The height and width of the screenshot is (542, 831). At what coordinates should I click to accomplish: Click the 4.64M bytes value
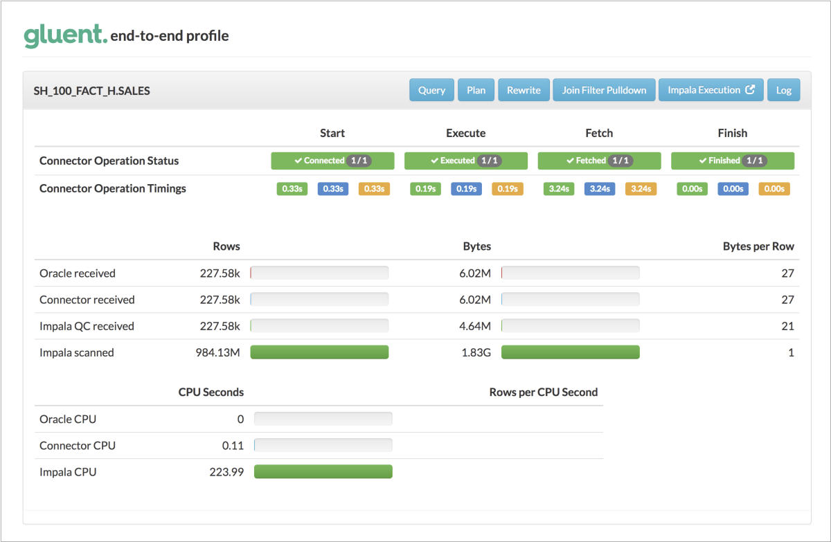[475, 326]
